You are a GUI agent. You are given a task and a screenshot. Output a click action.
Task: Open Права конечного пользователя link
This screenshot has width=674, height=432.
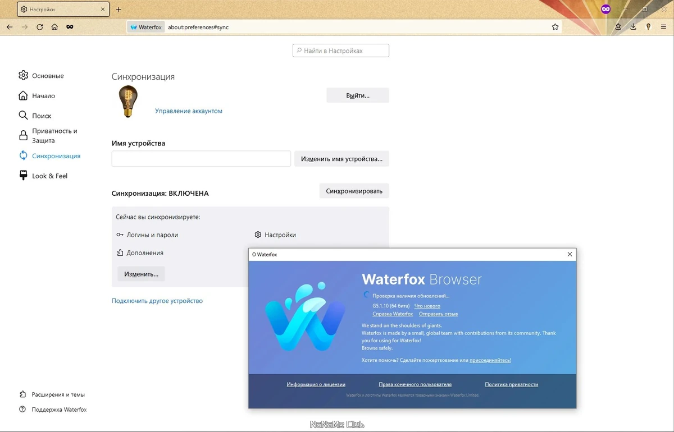tap(415, 384)
